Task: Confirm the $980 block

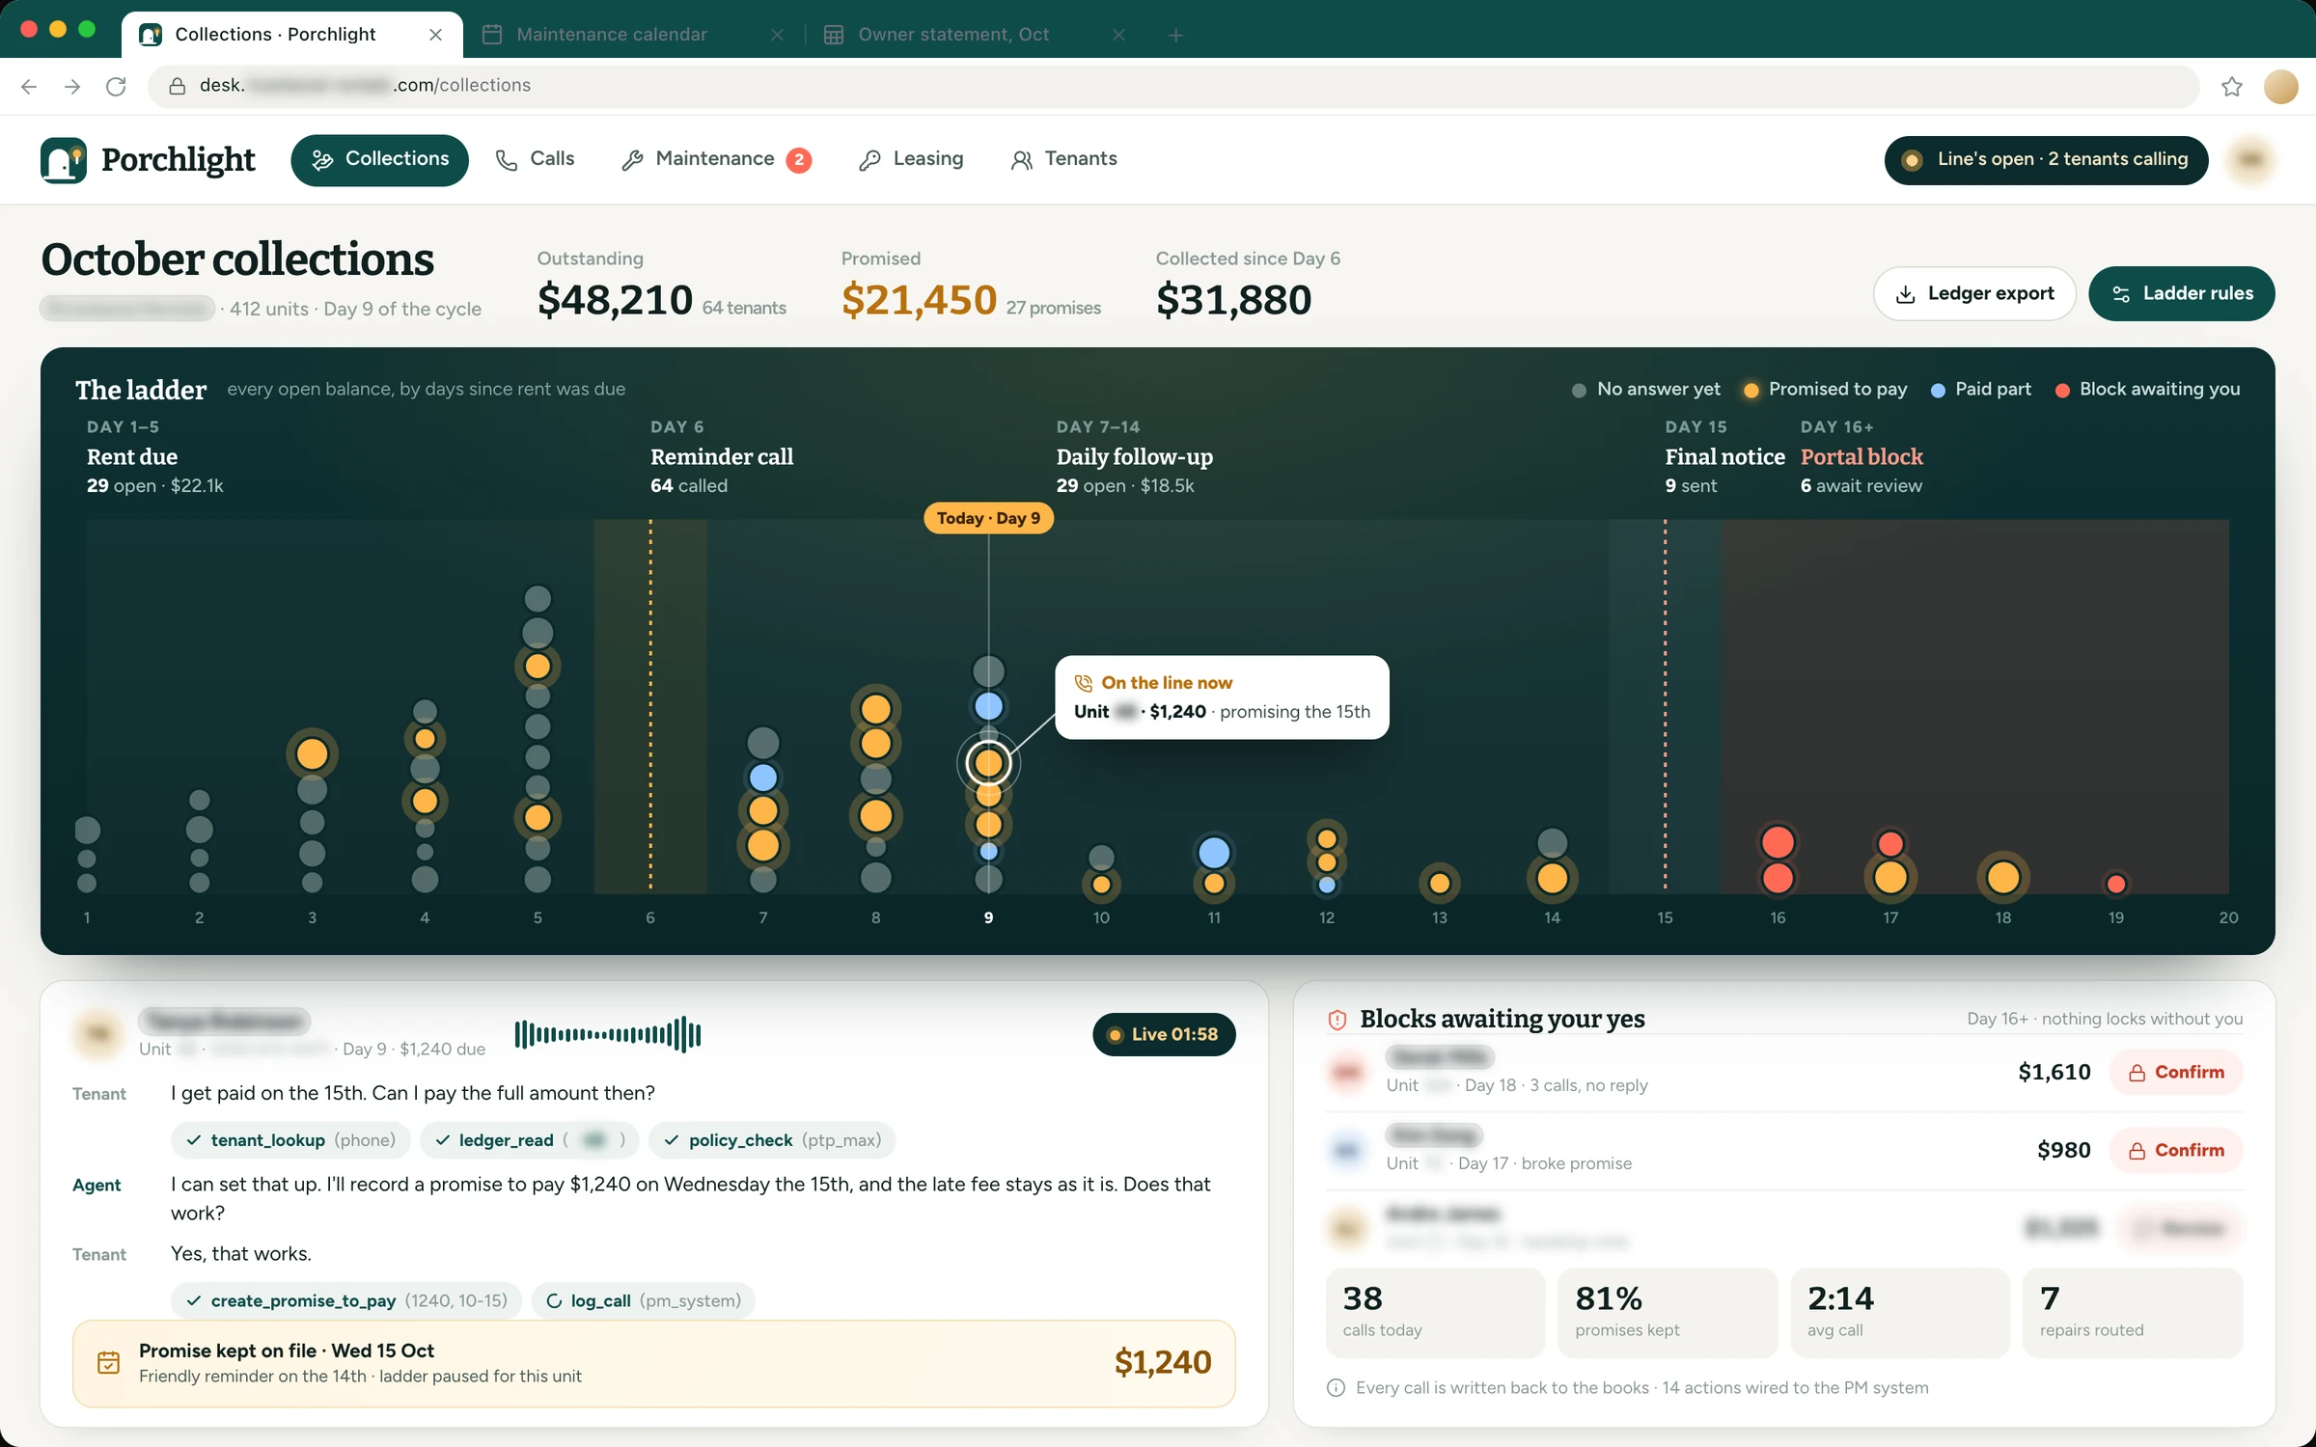Action: pos(2176,1151)
